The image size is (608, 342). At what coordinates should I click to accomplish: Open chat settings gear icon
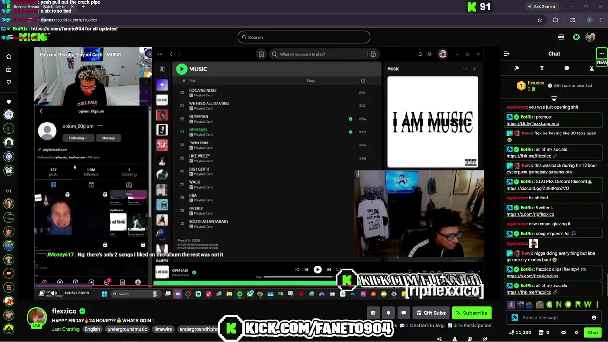point(576,332)
